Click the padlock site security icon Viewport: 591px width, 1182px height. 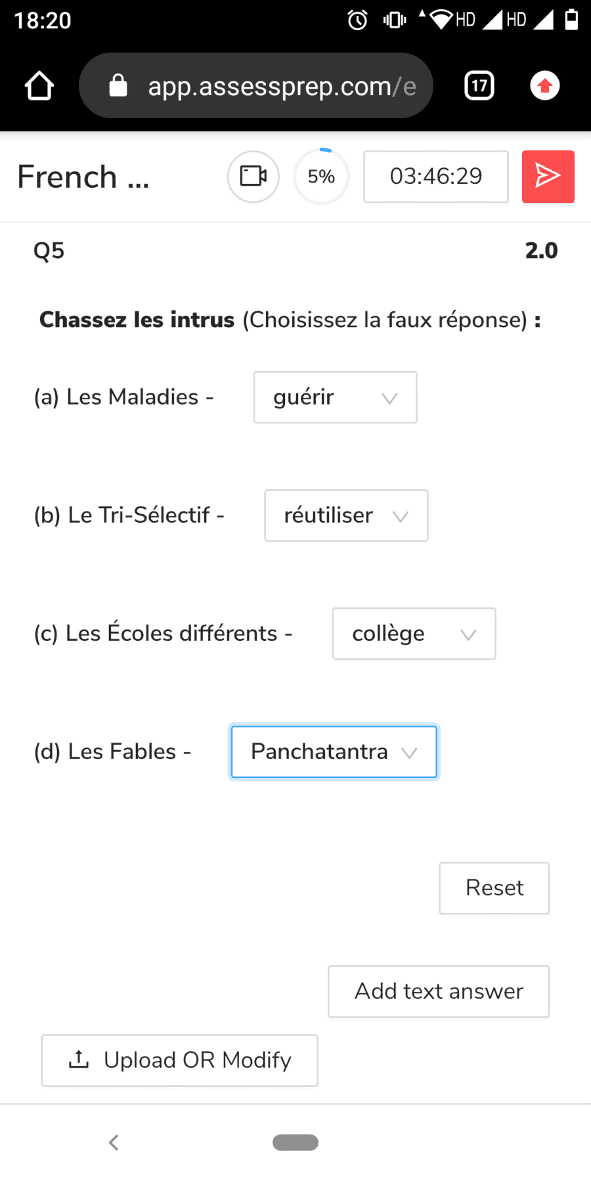[x=118, y=85]
